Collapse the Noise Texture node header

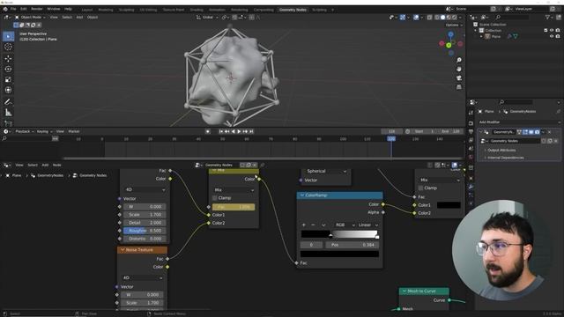tap(122, 250)
